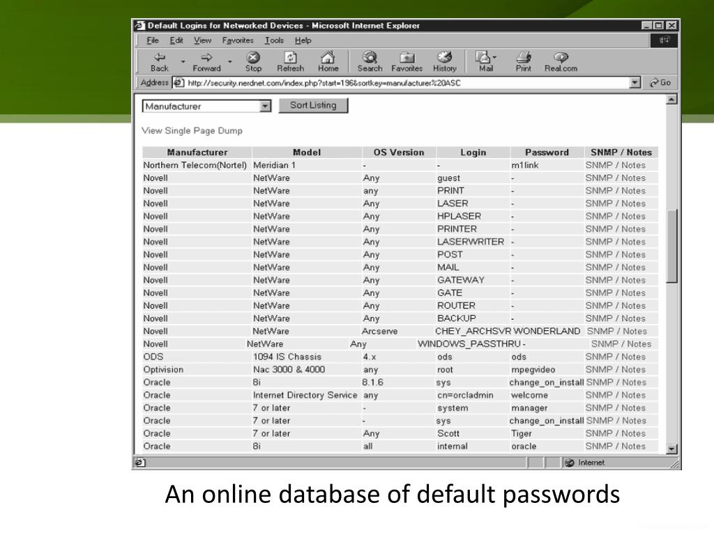Click the Internet Explorer icon in the title bar

point(139,26)
